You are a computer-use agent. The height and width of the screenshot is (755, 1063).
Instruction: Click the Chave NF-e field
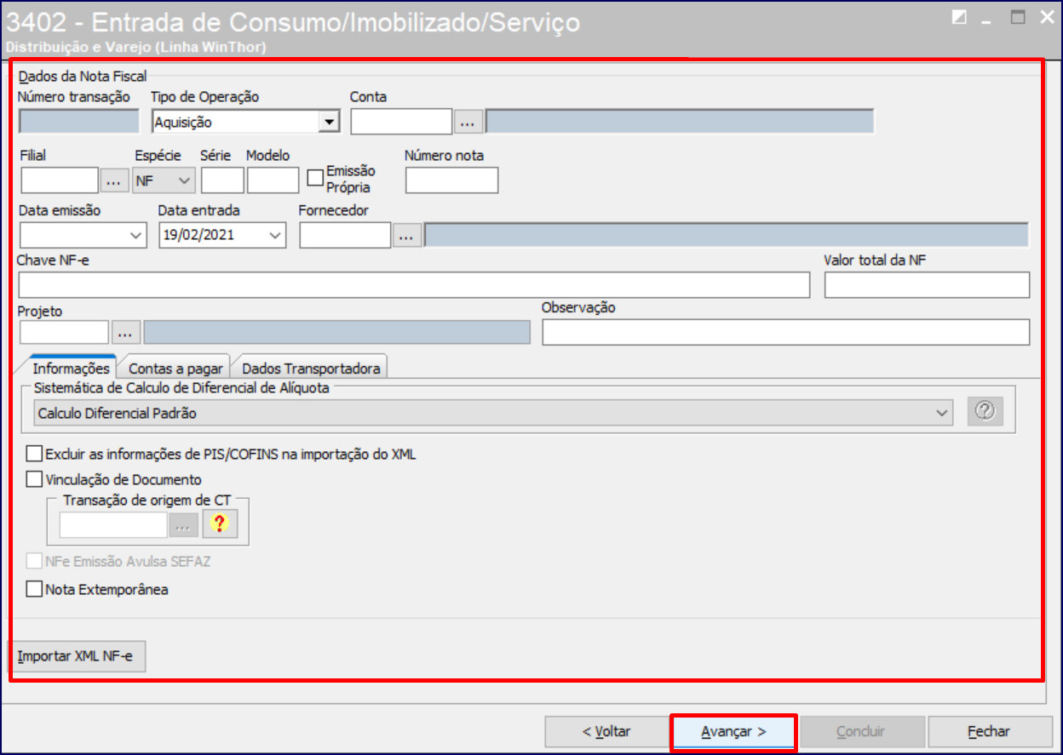coord(414,285)
